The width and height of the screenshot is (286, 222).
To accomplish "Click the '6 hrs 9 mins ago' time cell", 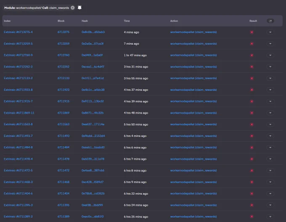I will 135,182.
